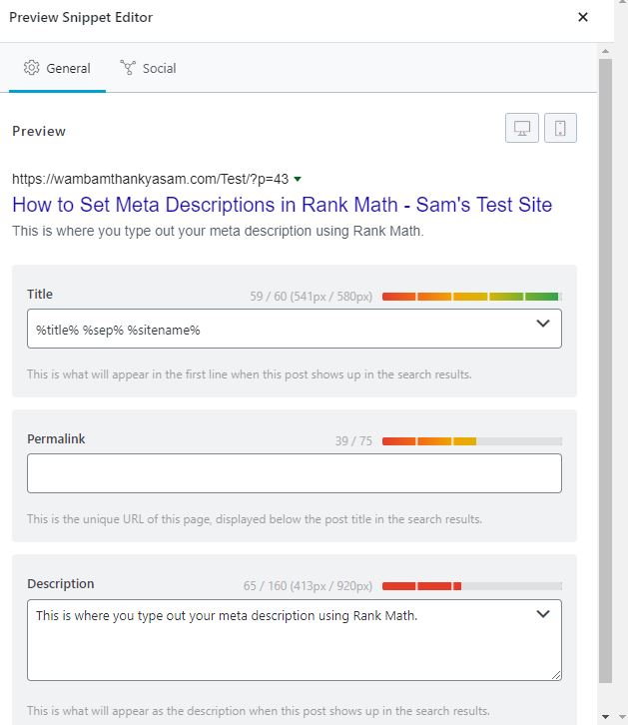Open the General tab
Screen dimensions: 628x725
(57, 68)
